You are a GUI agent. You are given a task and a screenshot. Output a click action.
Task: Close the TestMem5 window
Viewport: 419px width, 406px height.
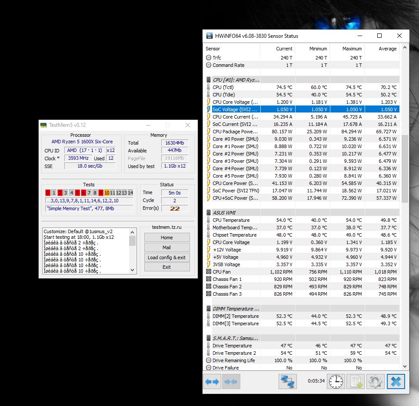tap(188, 125)
